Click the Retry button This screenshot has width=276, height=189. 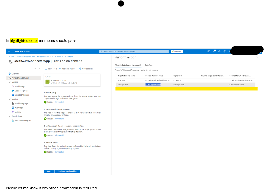pyautogui.click(x=49, y=171)
